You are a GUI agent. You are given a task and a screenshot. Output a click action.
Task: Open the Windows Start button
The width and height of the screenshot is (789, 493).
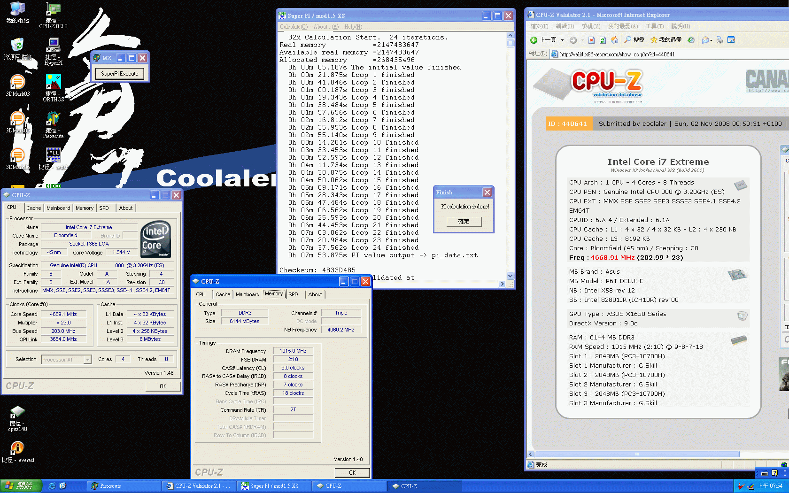click(x=21, y=486)
